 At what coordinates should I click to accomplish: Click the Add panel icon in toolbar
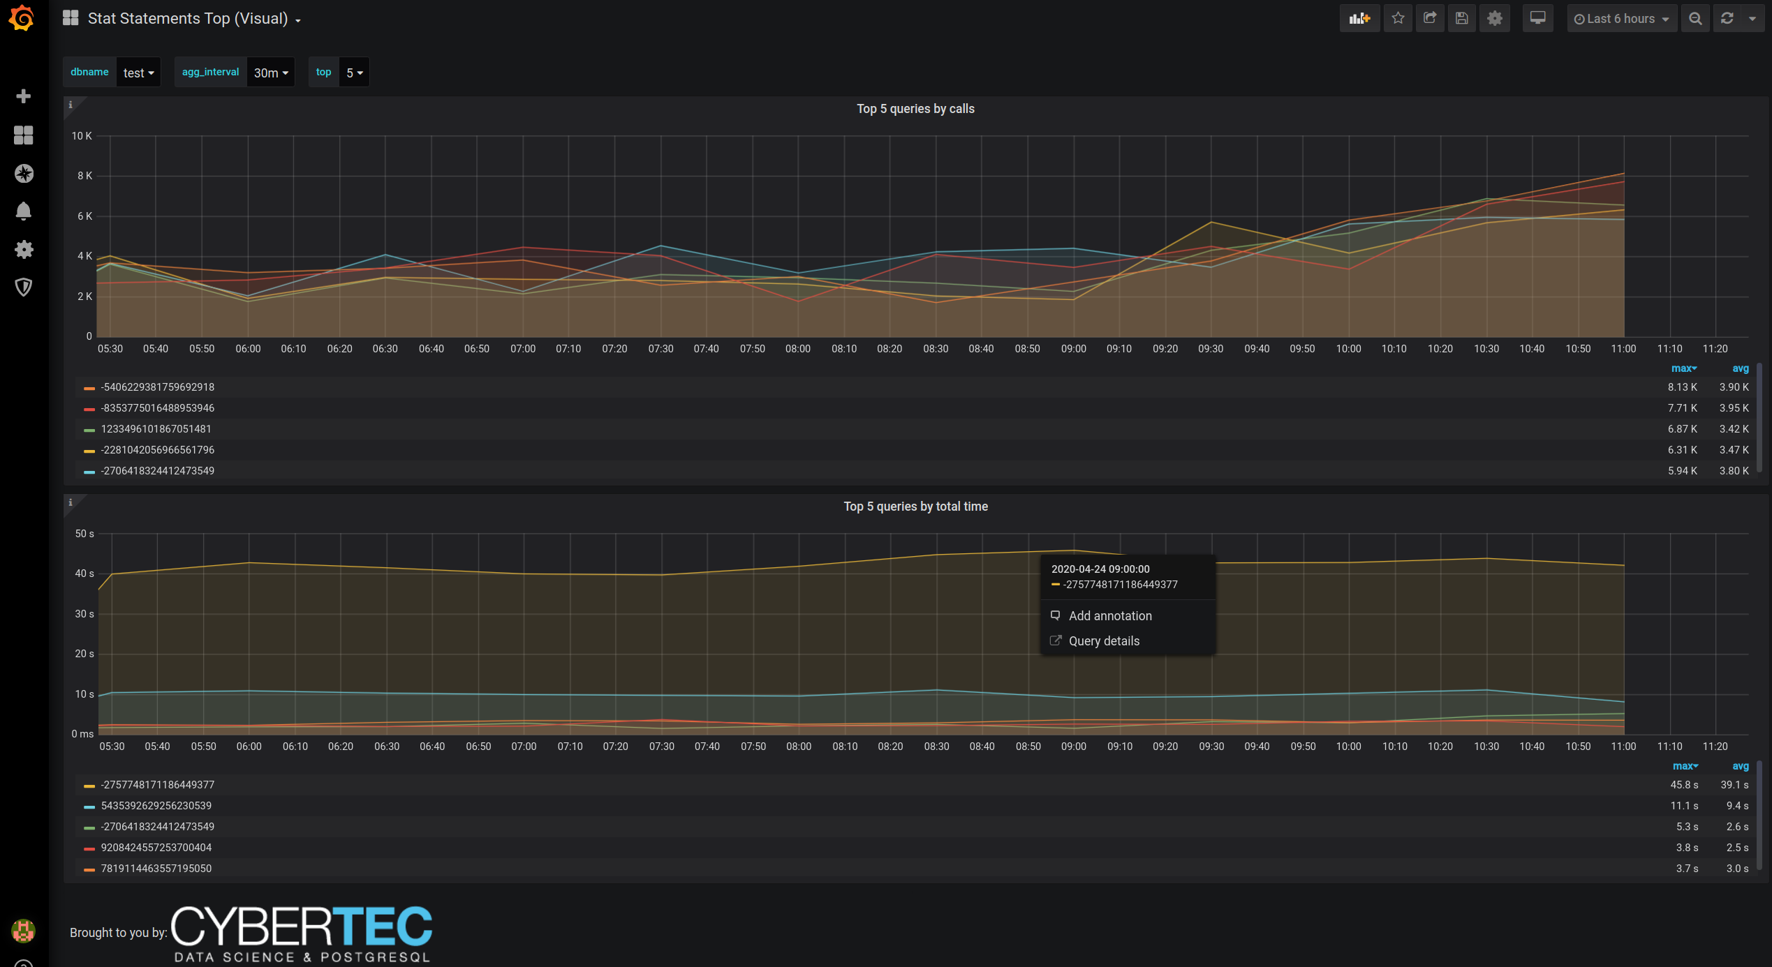pos(1359,19)
